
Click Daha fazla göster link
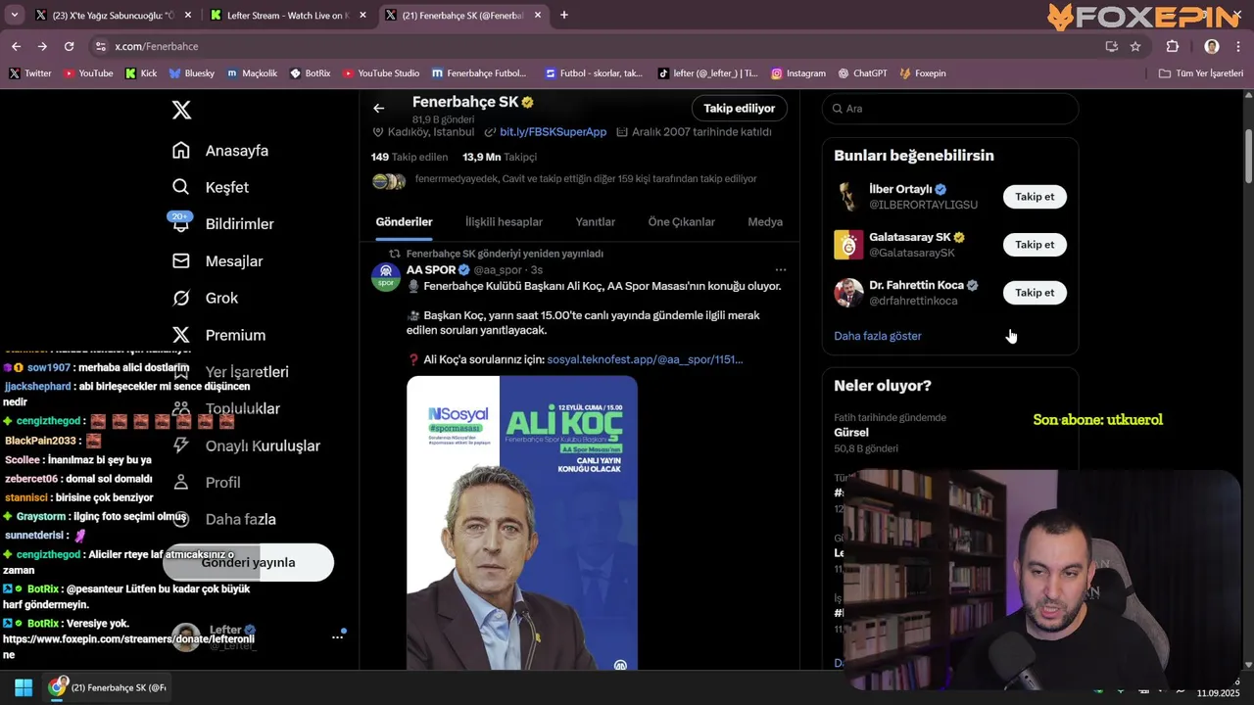(x=878, y=336)
